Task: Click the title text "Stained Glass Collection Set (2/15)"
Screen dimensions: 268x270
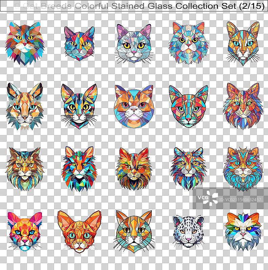Action: [188, 6]
